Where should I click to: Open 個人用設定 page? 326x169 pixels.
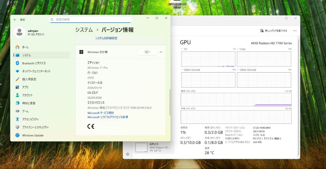point(41,79)
